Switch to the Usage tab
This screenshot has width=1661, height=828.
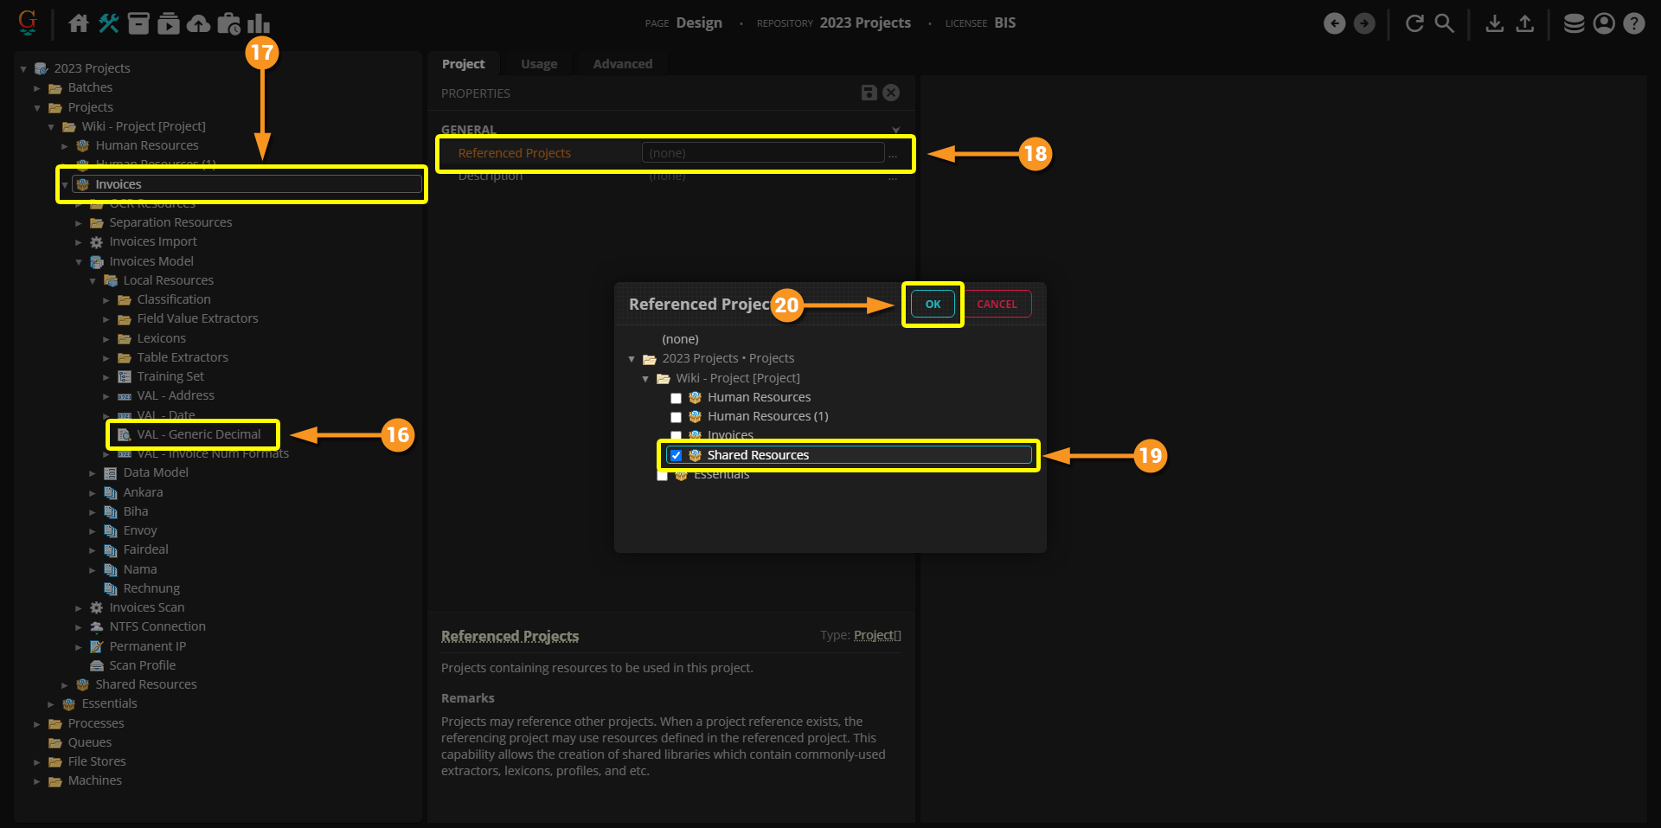(539, 64)
